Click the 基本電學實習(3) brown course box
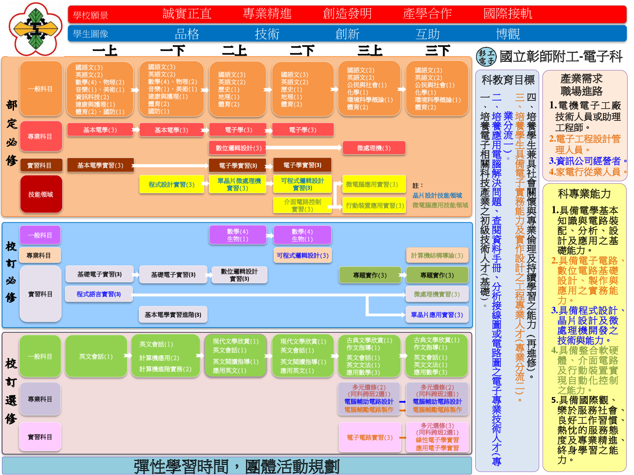 [x=100, y=165]
